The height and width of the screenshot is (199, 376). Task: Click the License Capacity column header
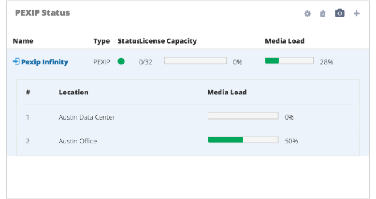click(x=168, y=41)
